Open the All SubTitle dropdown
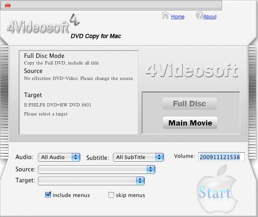Viewport: 258px width, 217px height. coord(138,157)
